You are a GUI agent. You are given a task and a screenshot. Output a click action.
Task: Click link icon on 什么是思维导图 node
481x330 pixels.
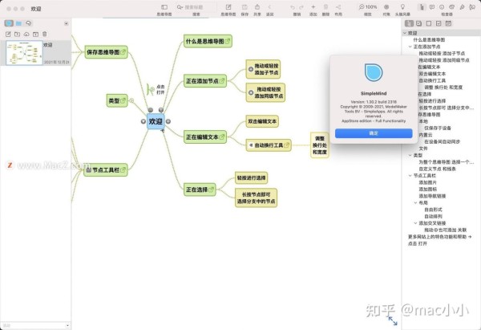(228, 41)
